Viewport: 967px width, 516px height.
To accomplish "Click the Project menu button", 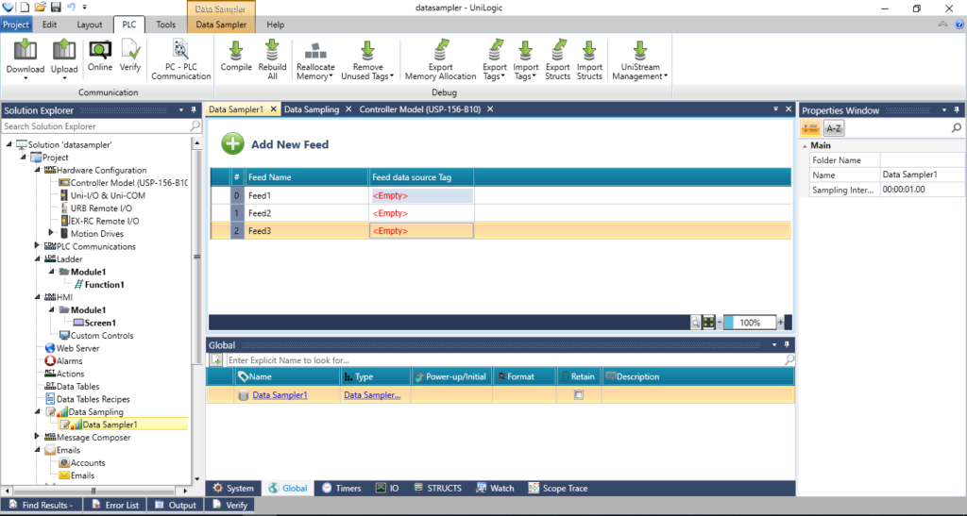I will (x=16, y=25).
